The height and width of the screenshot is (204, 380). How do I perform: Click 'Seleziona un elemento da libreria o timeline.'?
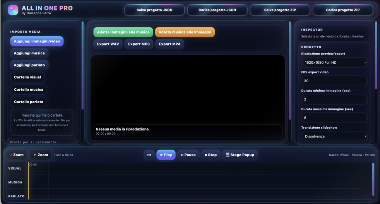(x=332, y=36)
